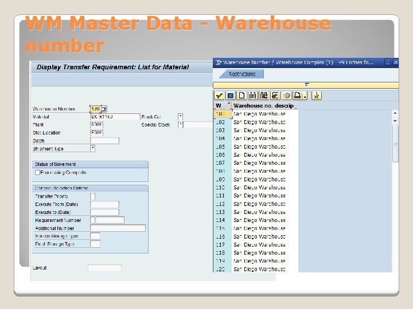Select warehouse row 105
This screenshot has height=309, width=413.
[x=256, y=146]
